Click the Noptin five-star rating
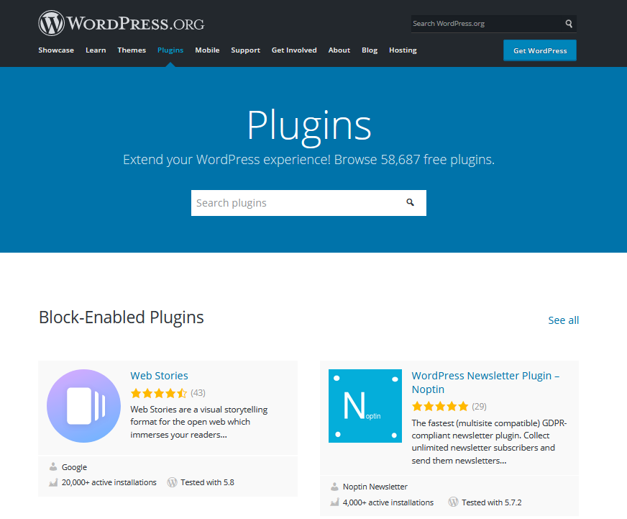627x519 pixels. click(440, 407)
